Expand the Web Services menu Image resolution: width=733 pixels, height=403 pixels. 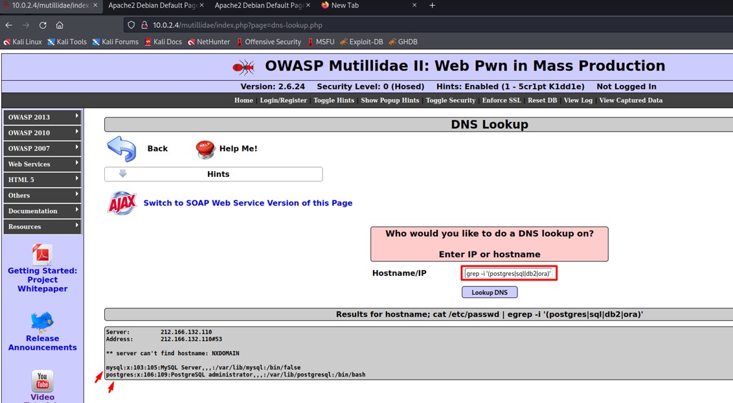(x=43, y=164)
